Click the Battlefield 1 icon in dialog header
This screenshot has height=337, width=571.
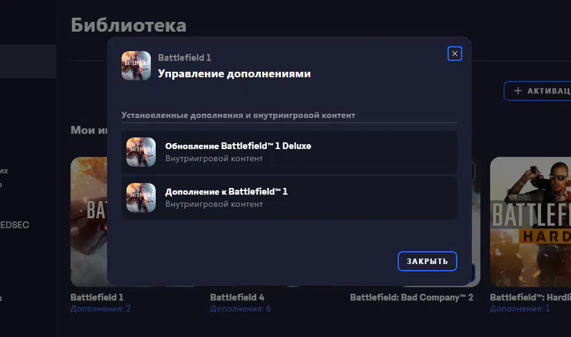(x=136, y=66)
